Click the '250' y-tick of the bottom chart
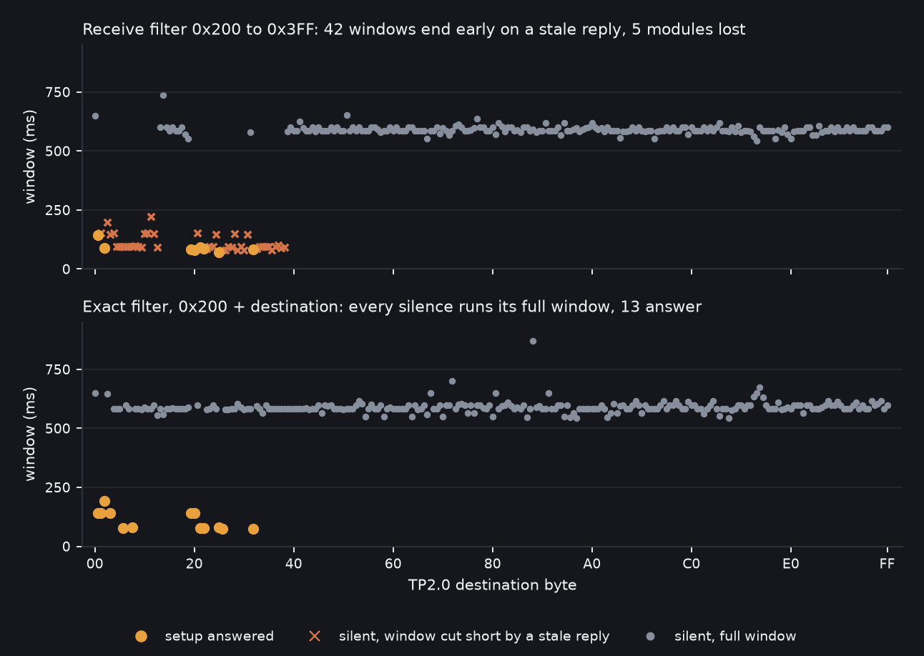 (59, 487)
